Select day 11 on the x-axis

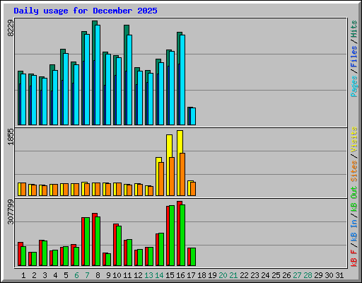click(x=127, y=275)
